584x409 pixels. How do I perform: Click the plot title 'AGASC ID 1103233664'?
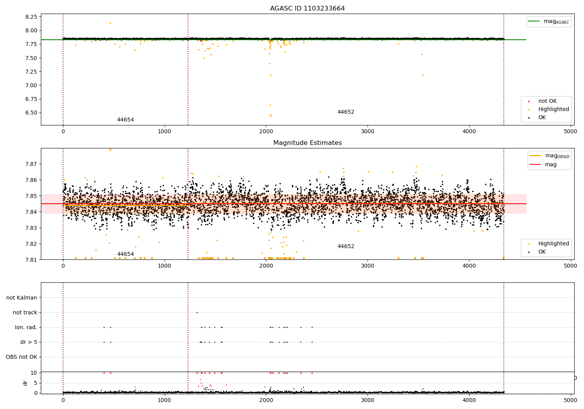click(x=307, y=9)
